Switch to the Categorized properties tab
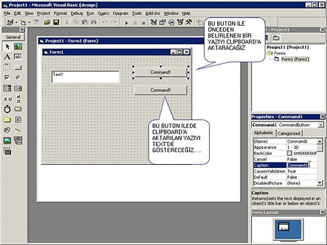 pyautogui.click(x=289, y=133)
